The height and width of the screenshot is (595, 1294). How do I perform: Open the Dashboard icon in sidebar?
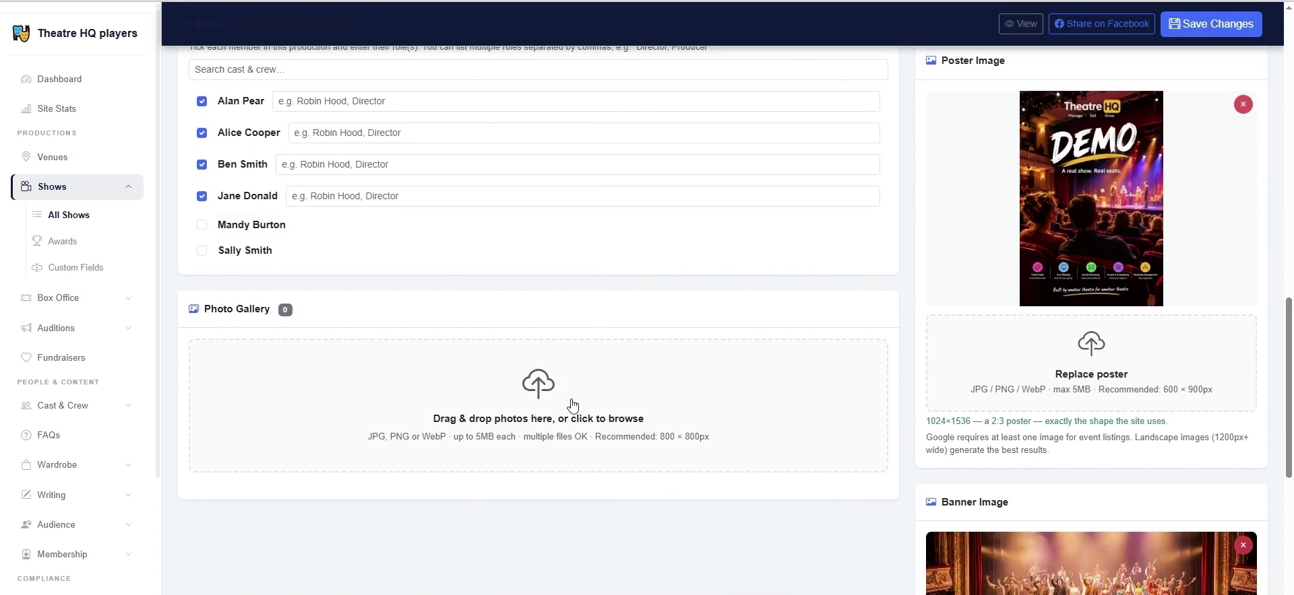tap(26, 79)
